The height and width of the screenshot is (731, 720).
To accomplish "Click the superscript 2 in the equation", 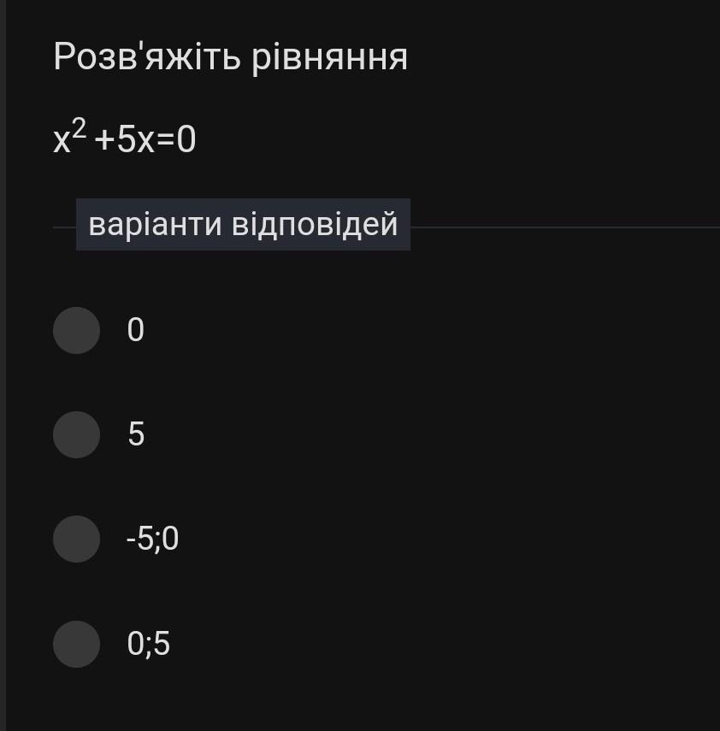I will [x=79, y=128].
